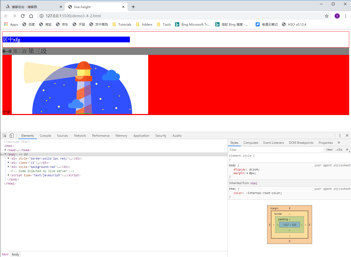Go to browser home page icon
This screenshot has height=257, width=351.
pos(31,16)
